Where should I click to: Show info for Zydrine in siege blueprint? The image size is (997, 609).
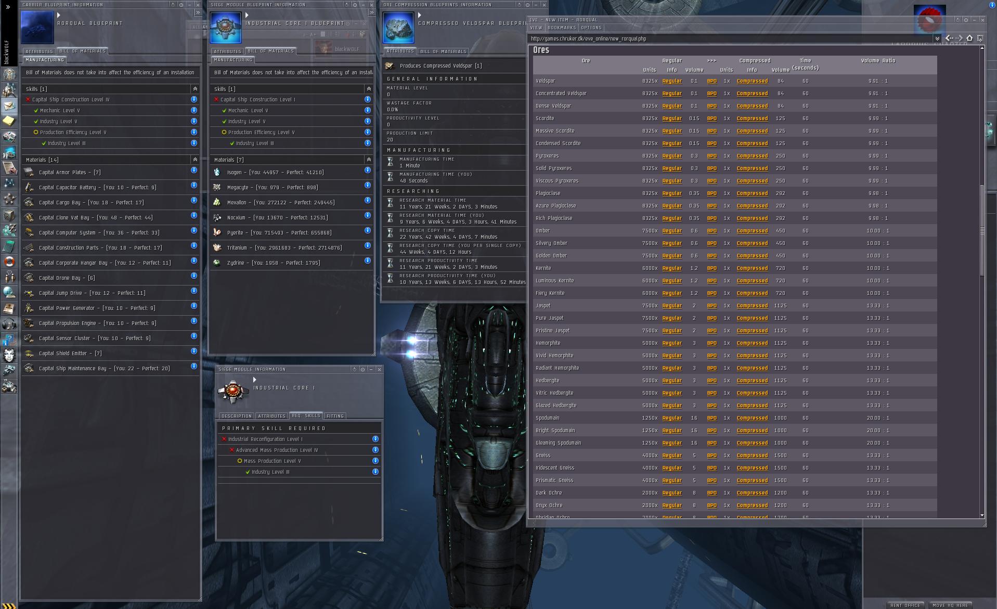click(x=368, y=261)
